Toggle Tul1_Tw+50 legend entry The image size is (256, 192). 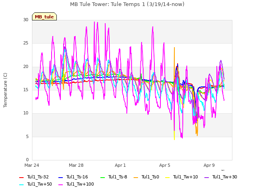36,184
